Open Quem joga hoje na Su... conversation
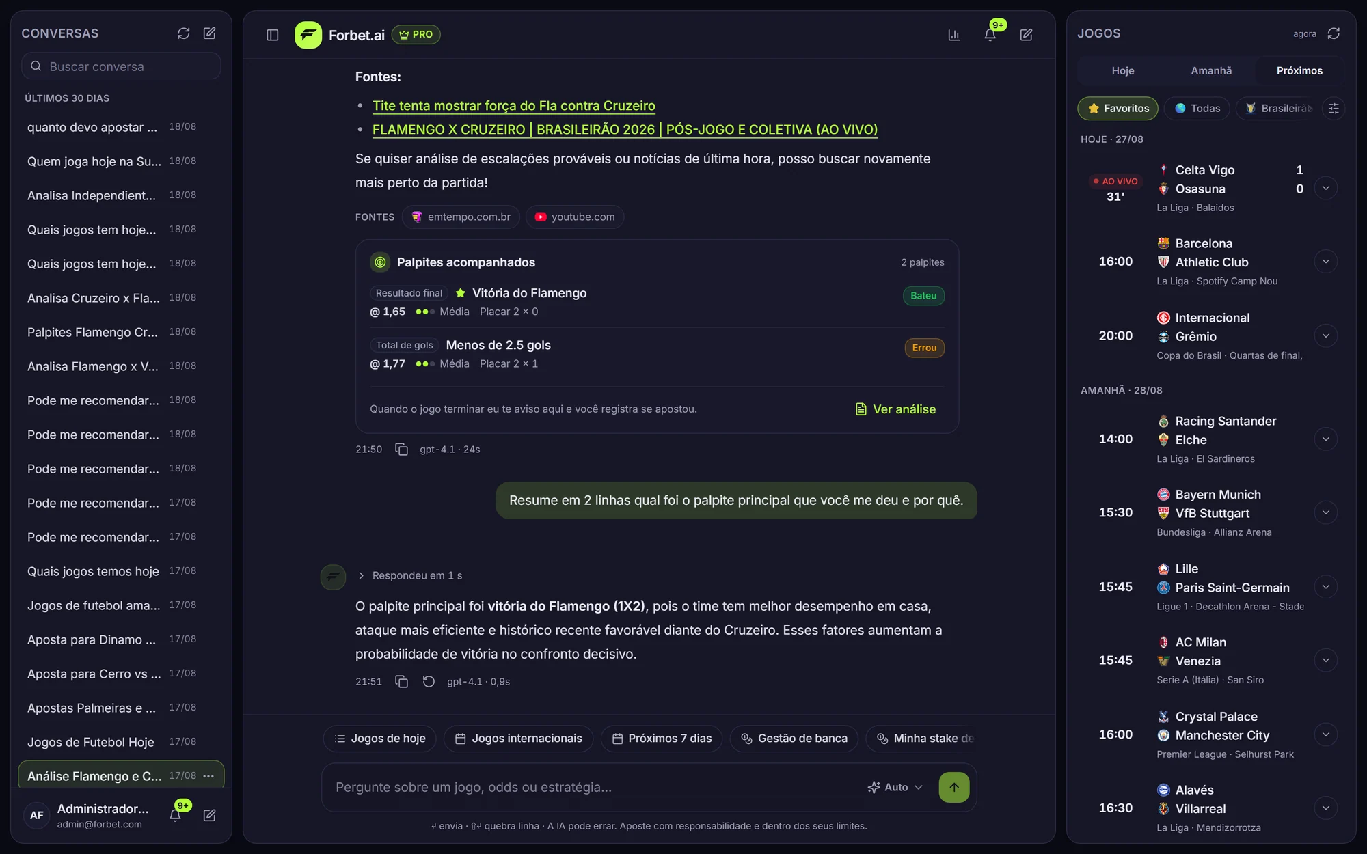Image resolution: width=1367 pixels, height=854 pixels. (x=121, y=161)
